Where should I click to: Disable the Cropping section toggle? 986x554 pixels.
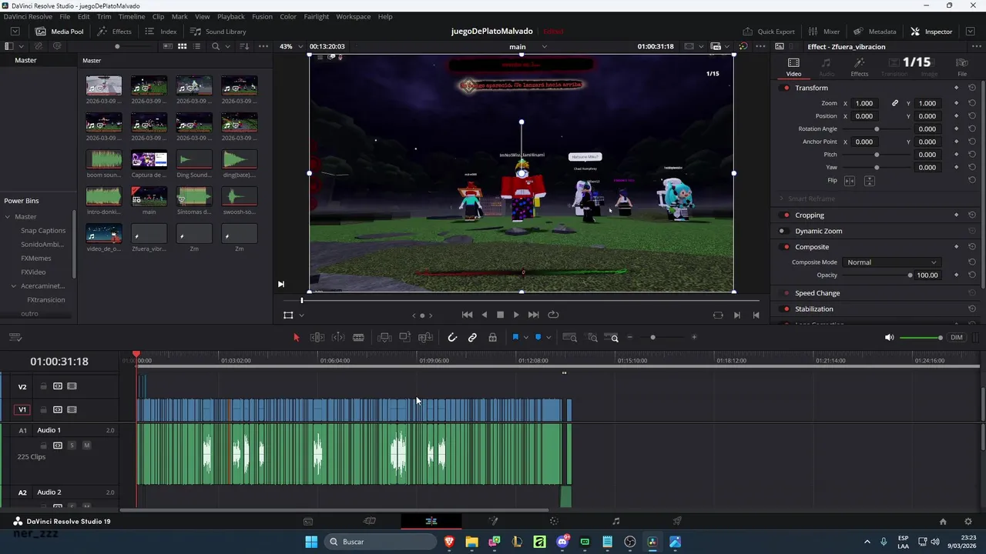pyautogui.click(x=786, y=215)
